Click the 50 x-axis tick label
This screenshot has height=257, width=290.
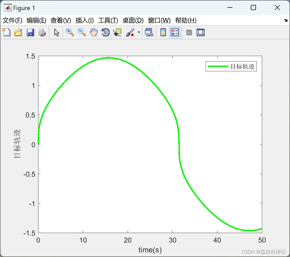tap(262, 240)
